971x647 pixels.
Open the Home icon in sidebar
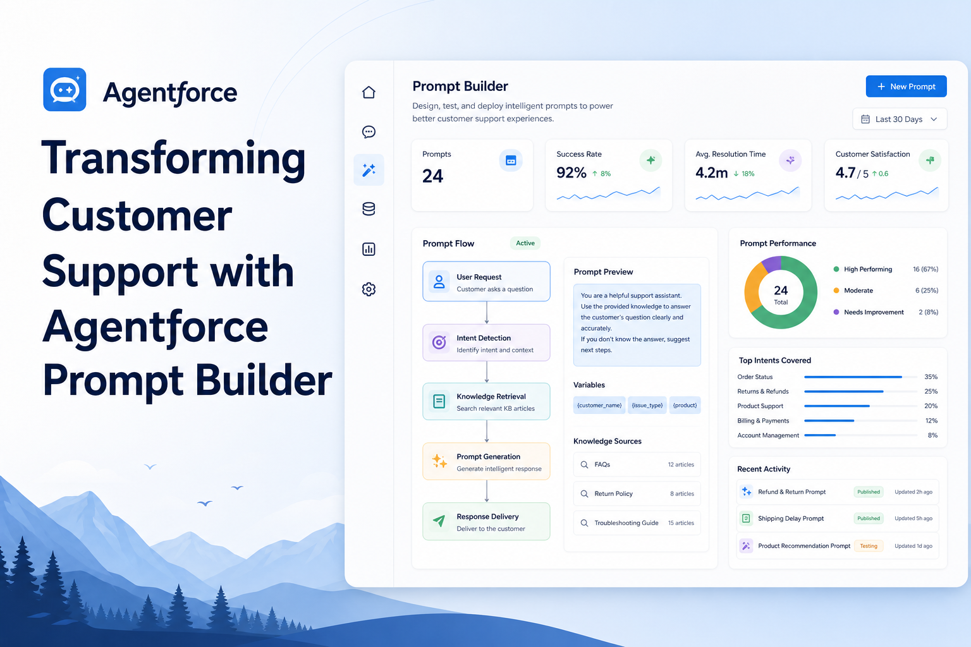369,92
